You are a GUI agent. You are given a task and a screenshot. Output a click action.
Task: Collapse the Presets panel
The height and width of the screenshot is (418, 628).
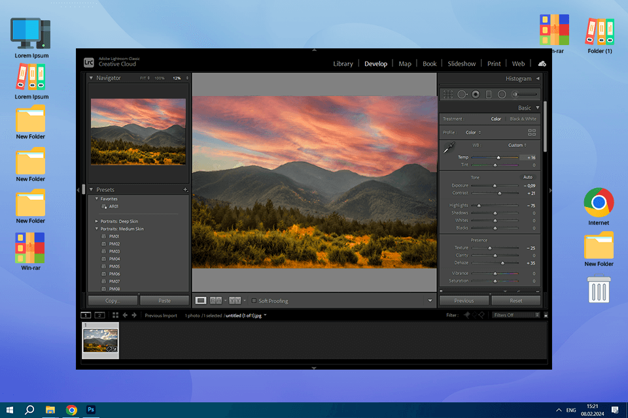[92, 189]
